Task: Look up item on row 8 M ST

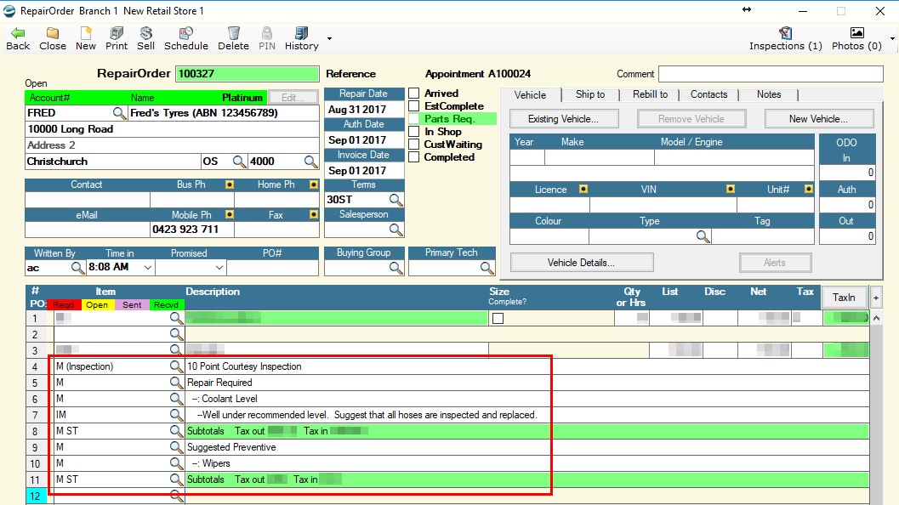Action: pyautogui.click(x=176, y=430)
